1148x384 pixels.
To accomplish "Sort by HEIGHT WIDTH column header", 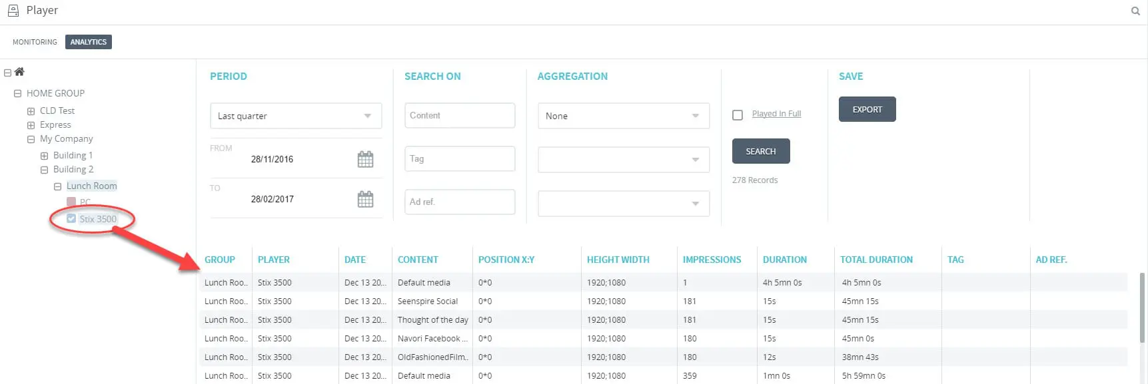I will (x=618, y=260).
